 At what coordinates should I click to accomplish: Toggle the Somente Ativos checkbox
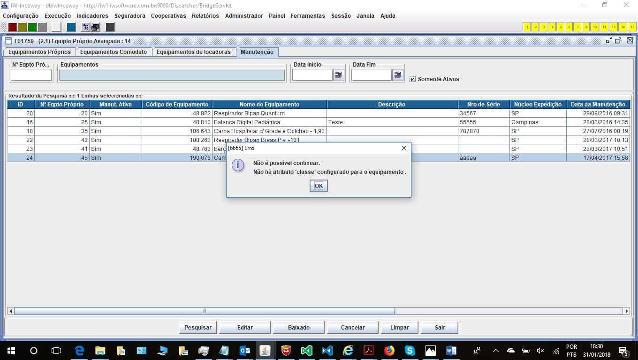413,79
